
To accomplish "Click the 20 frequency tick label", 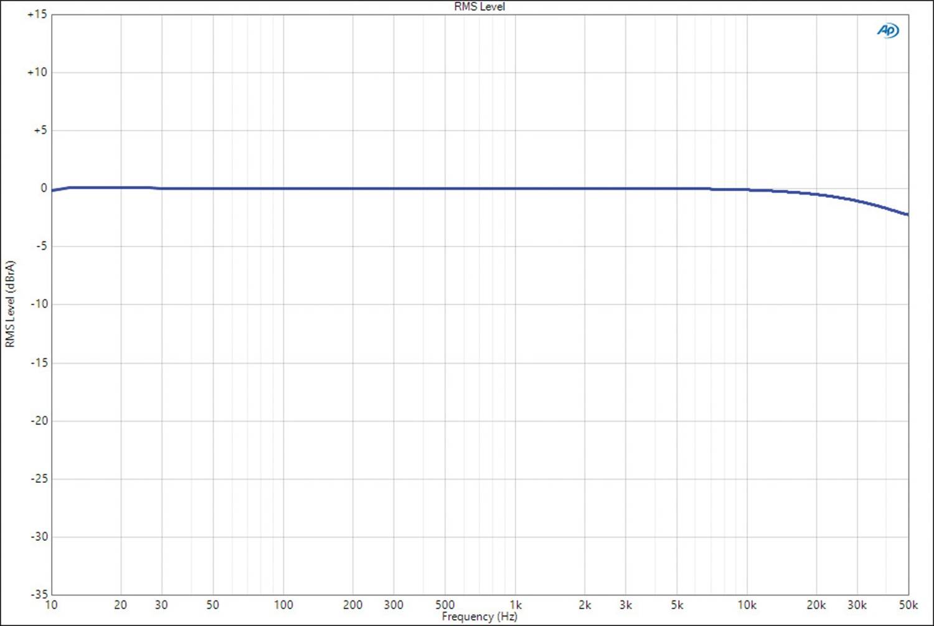I will pyautogui.click(x=121, y=605).
